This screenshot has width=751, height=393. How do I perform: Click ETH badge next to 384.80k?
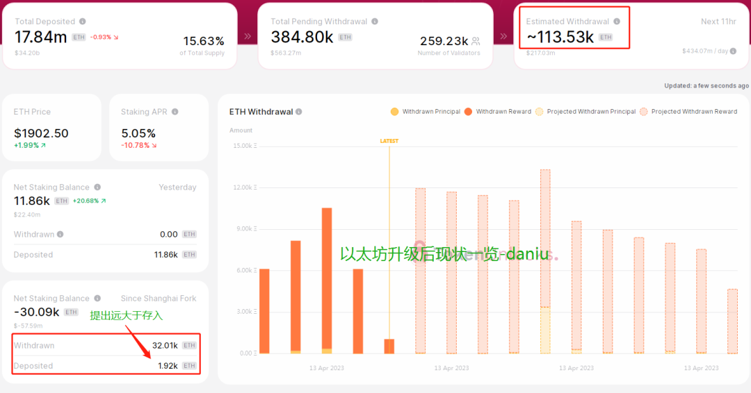345,37
